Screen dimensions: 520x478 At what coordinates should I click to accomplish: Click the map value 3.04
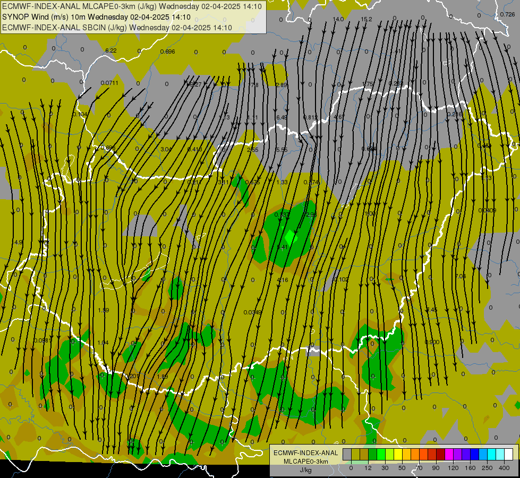(166, 149)
